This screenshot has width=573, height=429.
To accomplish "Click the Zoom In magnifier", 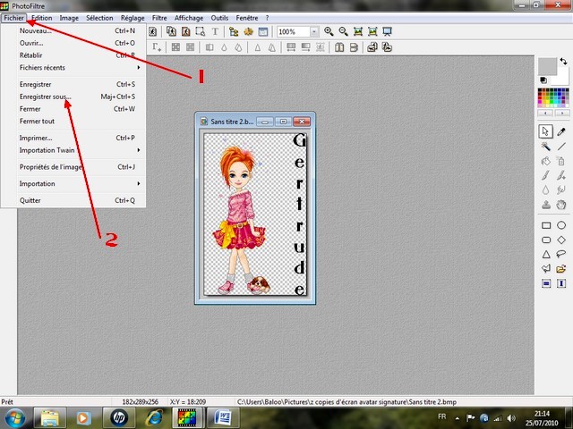I will [329, 32].
